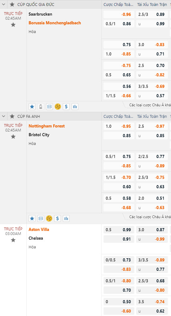Favorite the Cúp FA Anh league star
Screen dimensions: 171x316
pyautogui.click(x=12, y=116)
